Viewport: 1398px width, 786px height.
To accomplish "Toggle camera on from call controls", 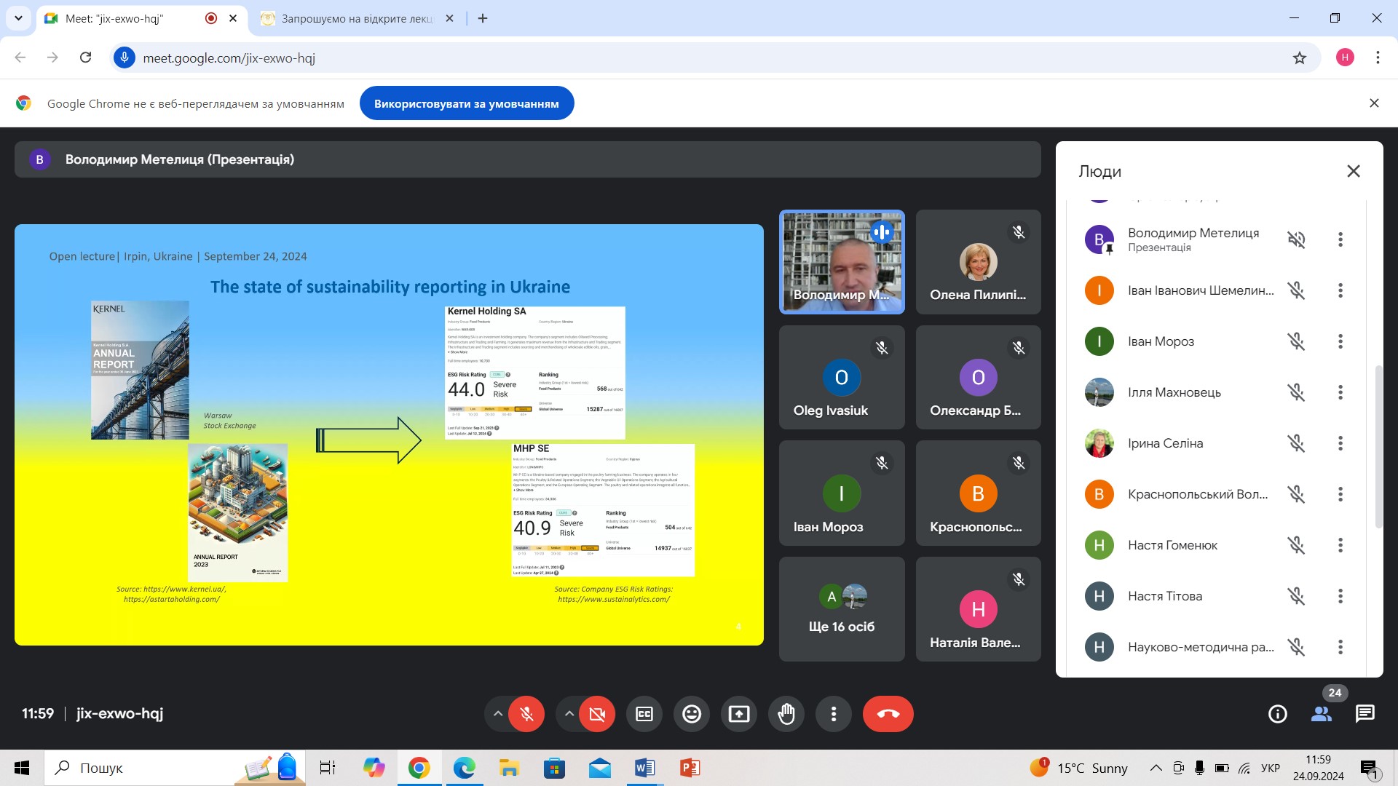I will click(597, 714).
